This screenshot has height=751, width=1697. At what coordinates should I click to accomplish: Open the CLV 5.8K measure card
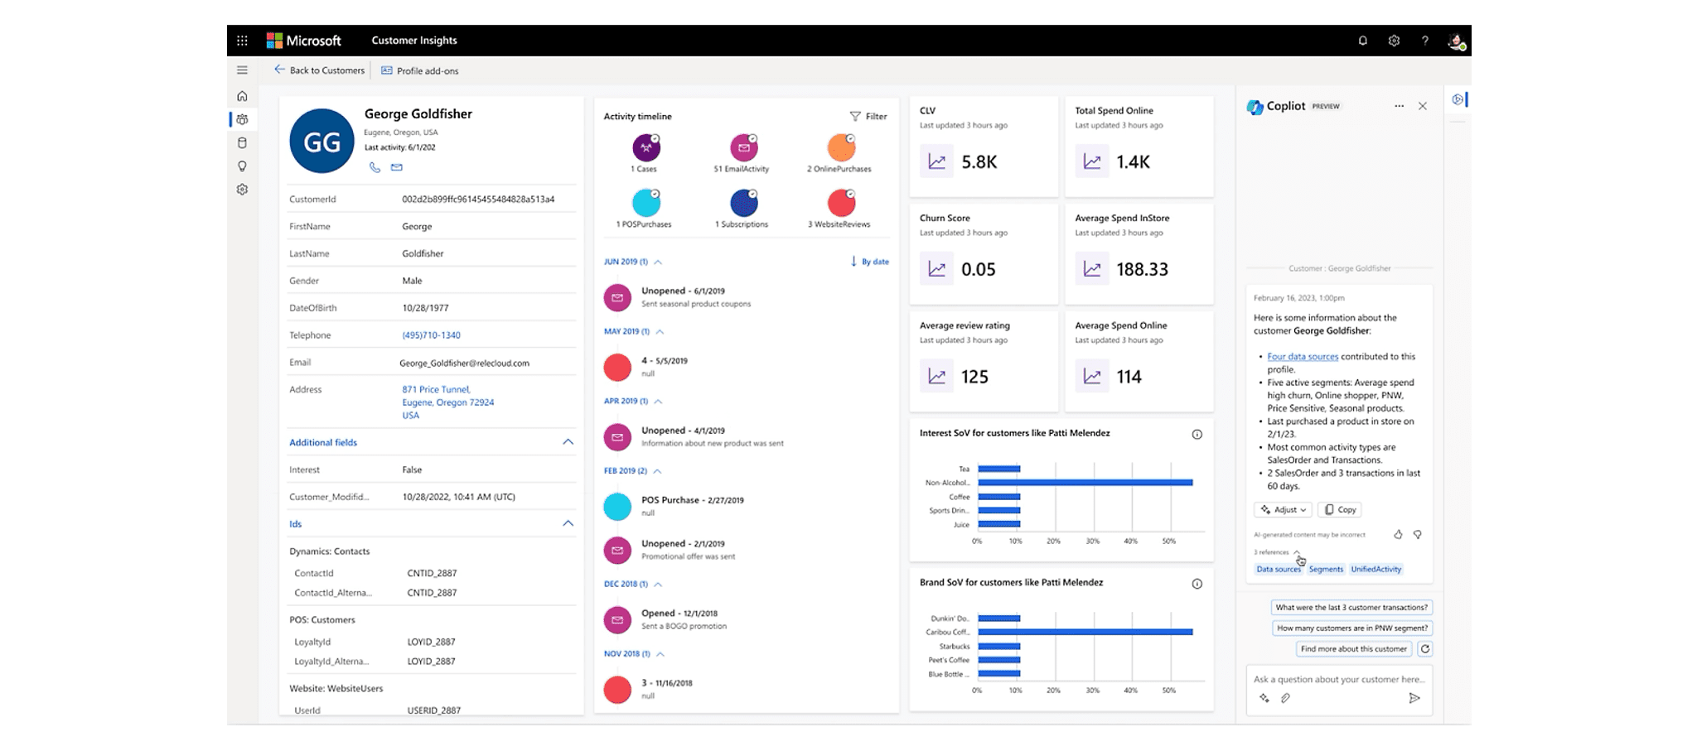[x=984, y=147]
